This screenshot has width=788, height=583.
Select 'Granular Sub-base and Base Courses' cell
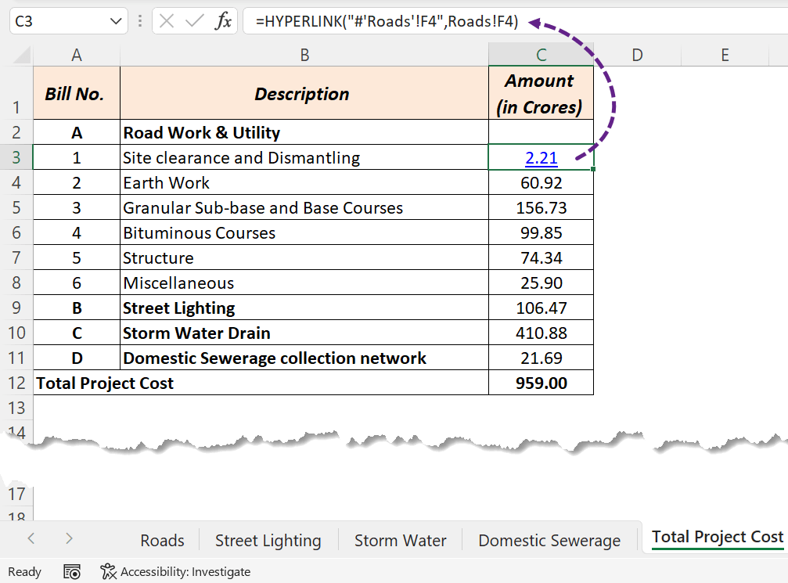[304, 207]
